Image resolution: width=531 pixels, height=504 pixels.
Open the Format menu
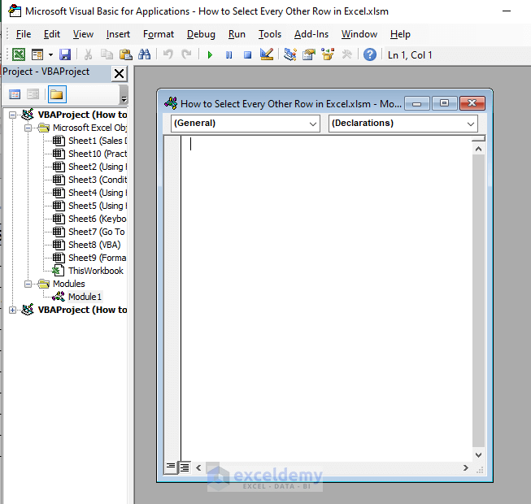[x=158, y=34]
